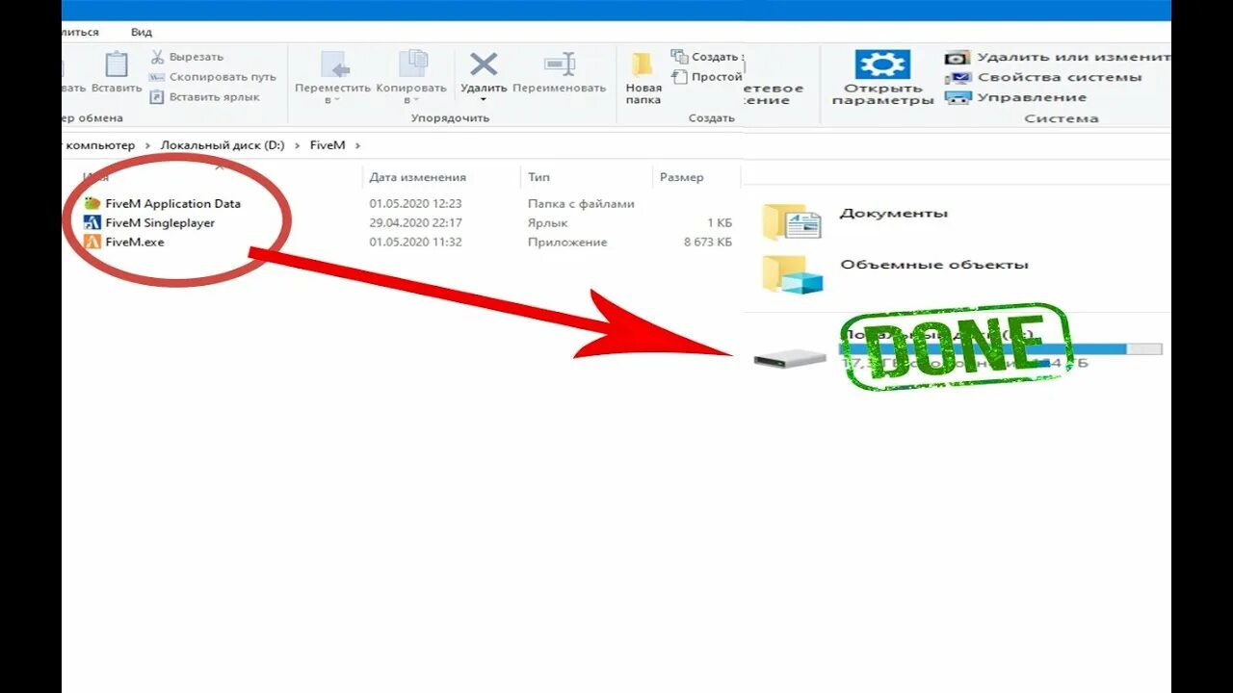Sort by Тип column header
The image size is (1233, 693).
pos(538,177)
